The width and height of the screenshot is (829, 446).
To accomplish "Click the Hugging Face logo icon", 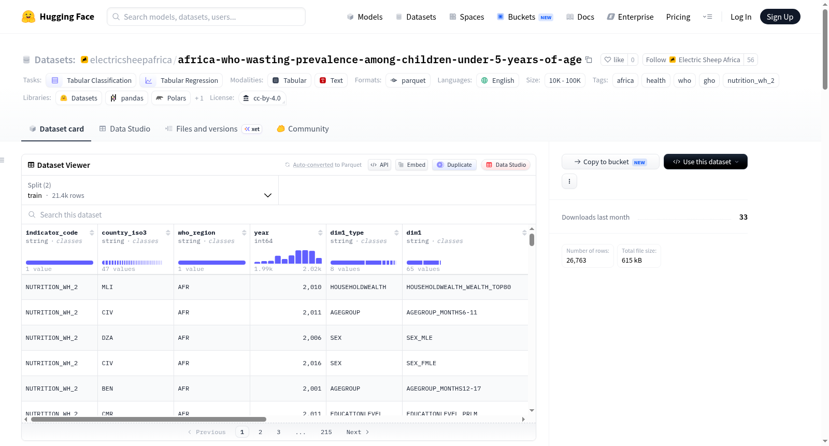I will (28, 17).
